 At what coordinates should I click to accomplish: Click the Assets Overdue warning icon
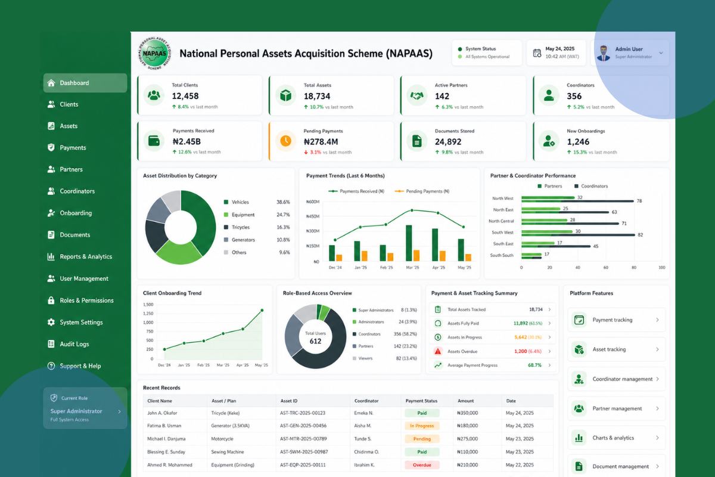coord(438,351)
